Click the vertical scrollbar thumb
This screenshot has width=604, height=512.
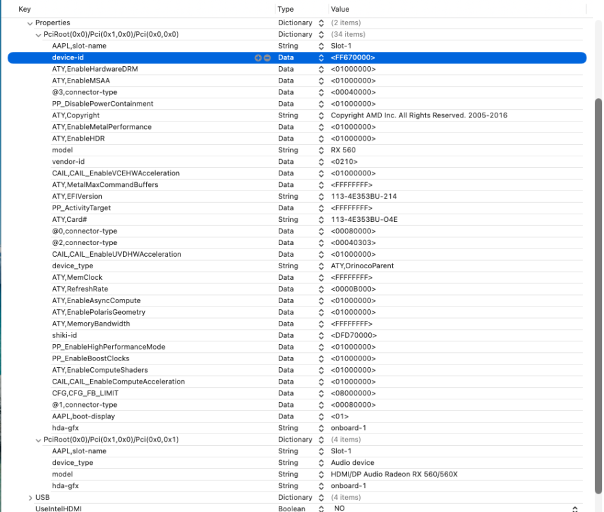pyautogui.click(x=599, y=296)
